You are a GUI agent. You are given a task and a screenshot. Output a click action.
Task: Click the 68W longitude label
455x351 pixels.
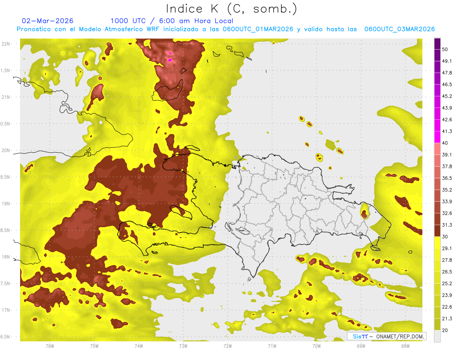click(x=405, y=346)
